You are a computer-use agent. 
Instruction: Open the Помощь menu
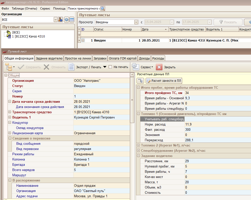[x=59, y=8]
